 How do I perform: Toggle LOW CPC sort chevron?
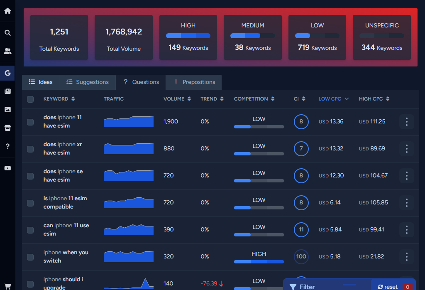(x=347, y=99)
